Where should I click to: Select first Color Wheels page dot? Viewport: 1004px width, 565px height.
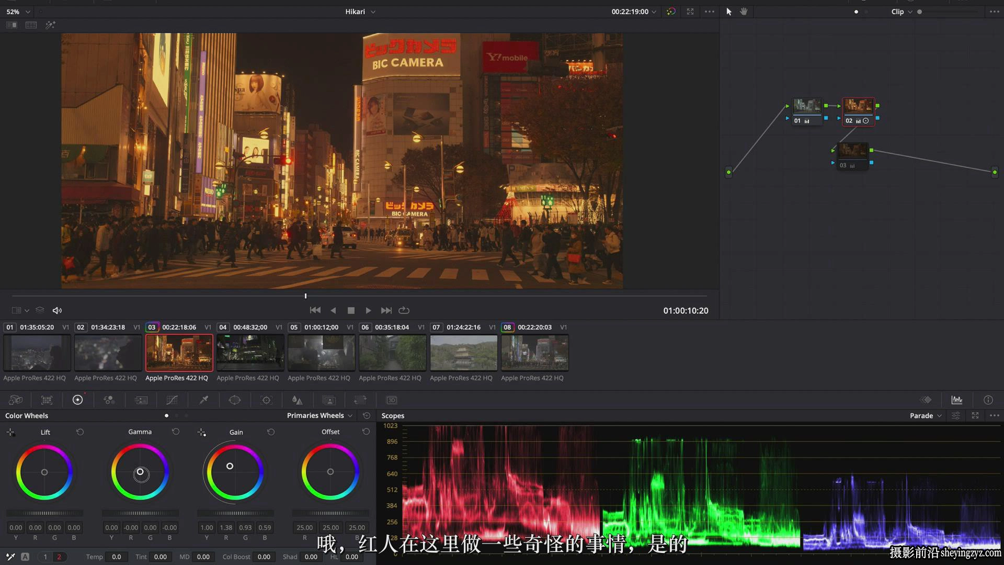point(166,416)
